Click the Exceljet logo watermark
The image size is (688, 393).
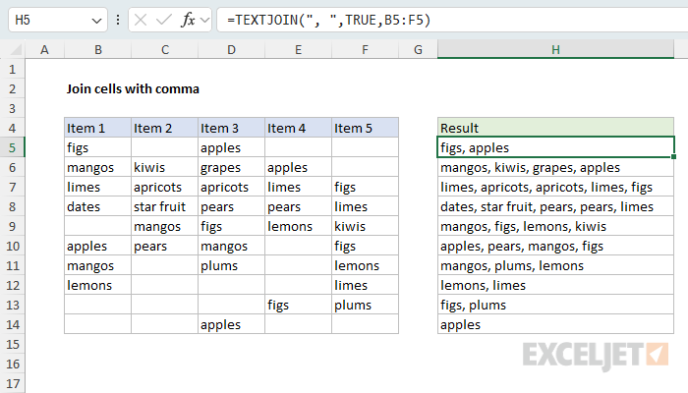pyautogui.click(x=596, y=356)
